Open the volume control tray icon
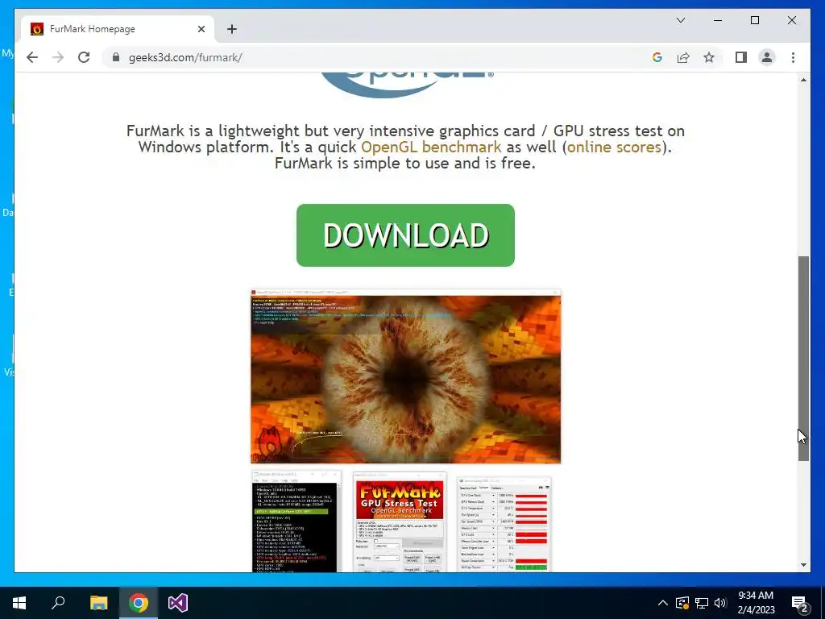This screenshot has width=825, height=619. coord(720,603)
